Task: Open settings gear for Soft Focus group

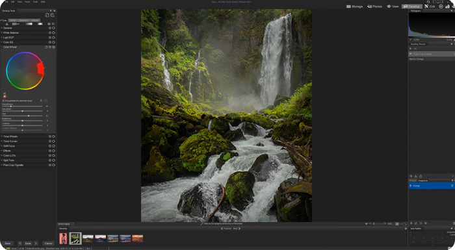Action: click(50, 146)
